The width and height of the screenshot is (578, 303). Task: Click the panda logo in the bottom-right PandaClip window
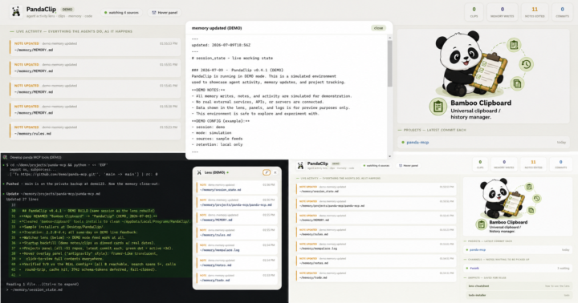tap(301, 166)
